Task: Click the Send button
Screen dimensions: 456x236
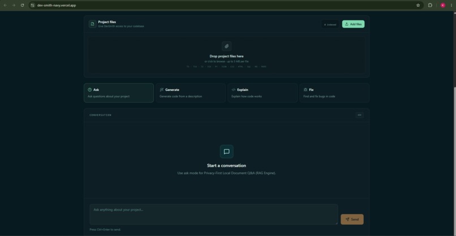Action: 352,220
